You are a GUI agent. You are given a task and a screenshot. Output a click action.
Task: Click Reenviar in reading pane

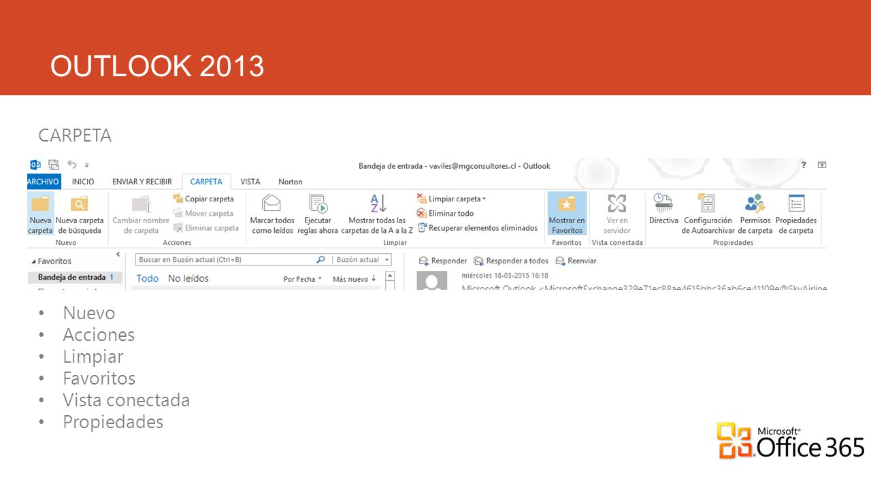point(576,261)
